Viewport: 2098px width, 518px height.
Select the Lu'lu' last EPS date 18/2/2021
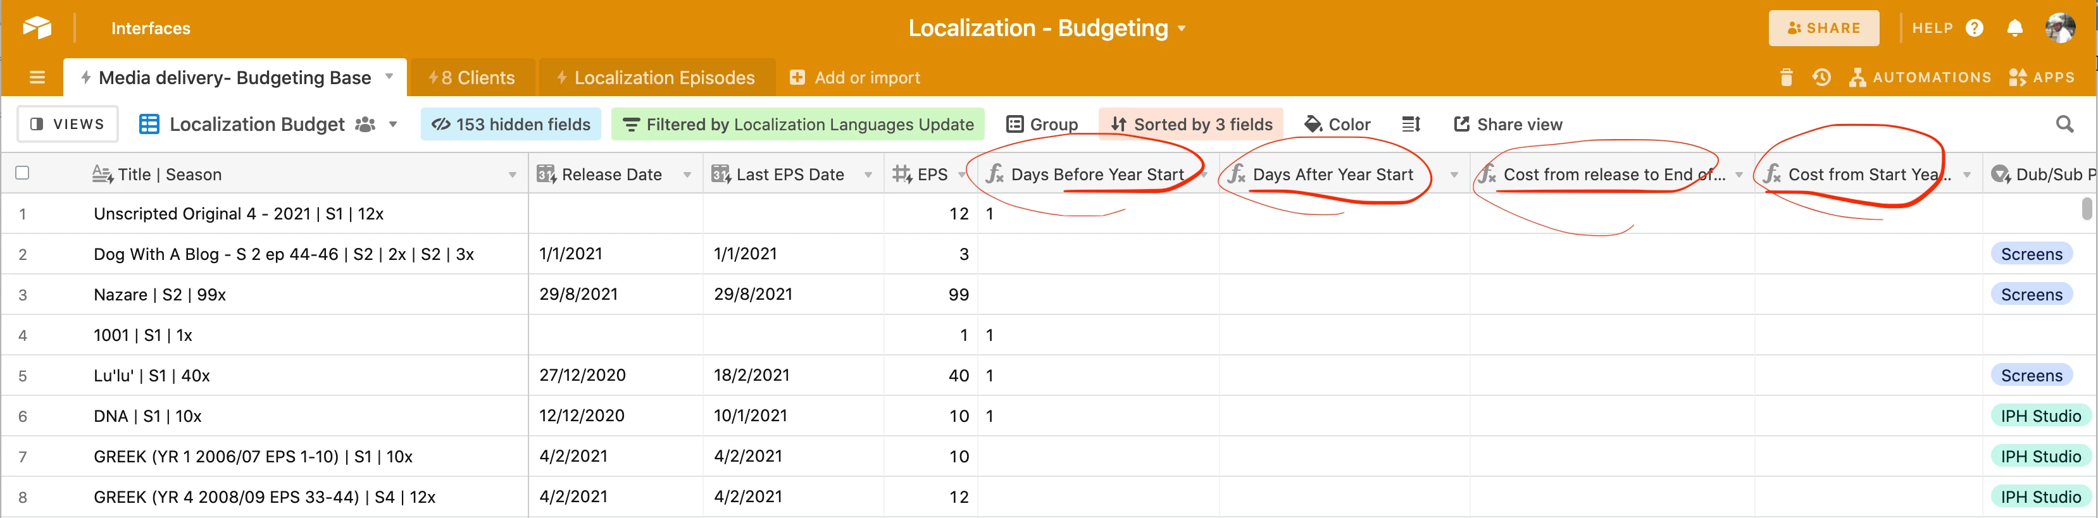[752, 374]
